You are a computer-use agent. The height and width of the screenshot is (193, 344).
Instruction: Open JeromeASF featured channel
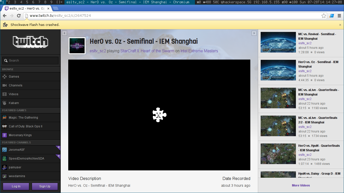[30, 150]
